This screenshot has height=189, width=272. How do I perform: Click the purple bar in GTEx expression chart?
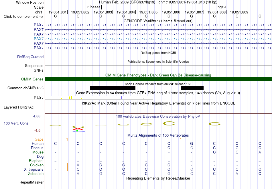[122, 98]
